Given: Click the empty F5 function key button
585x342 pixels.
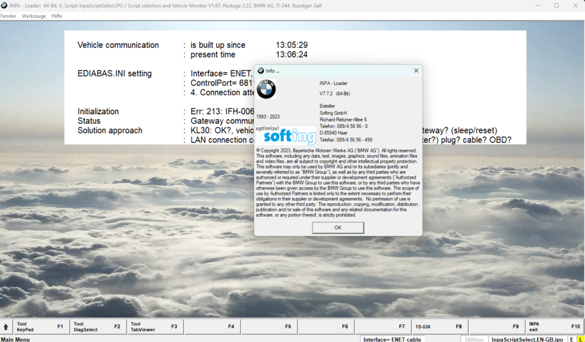Looking at the screenshot, I should pos(269,327).
